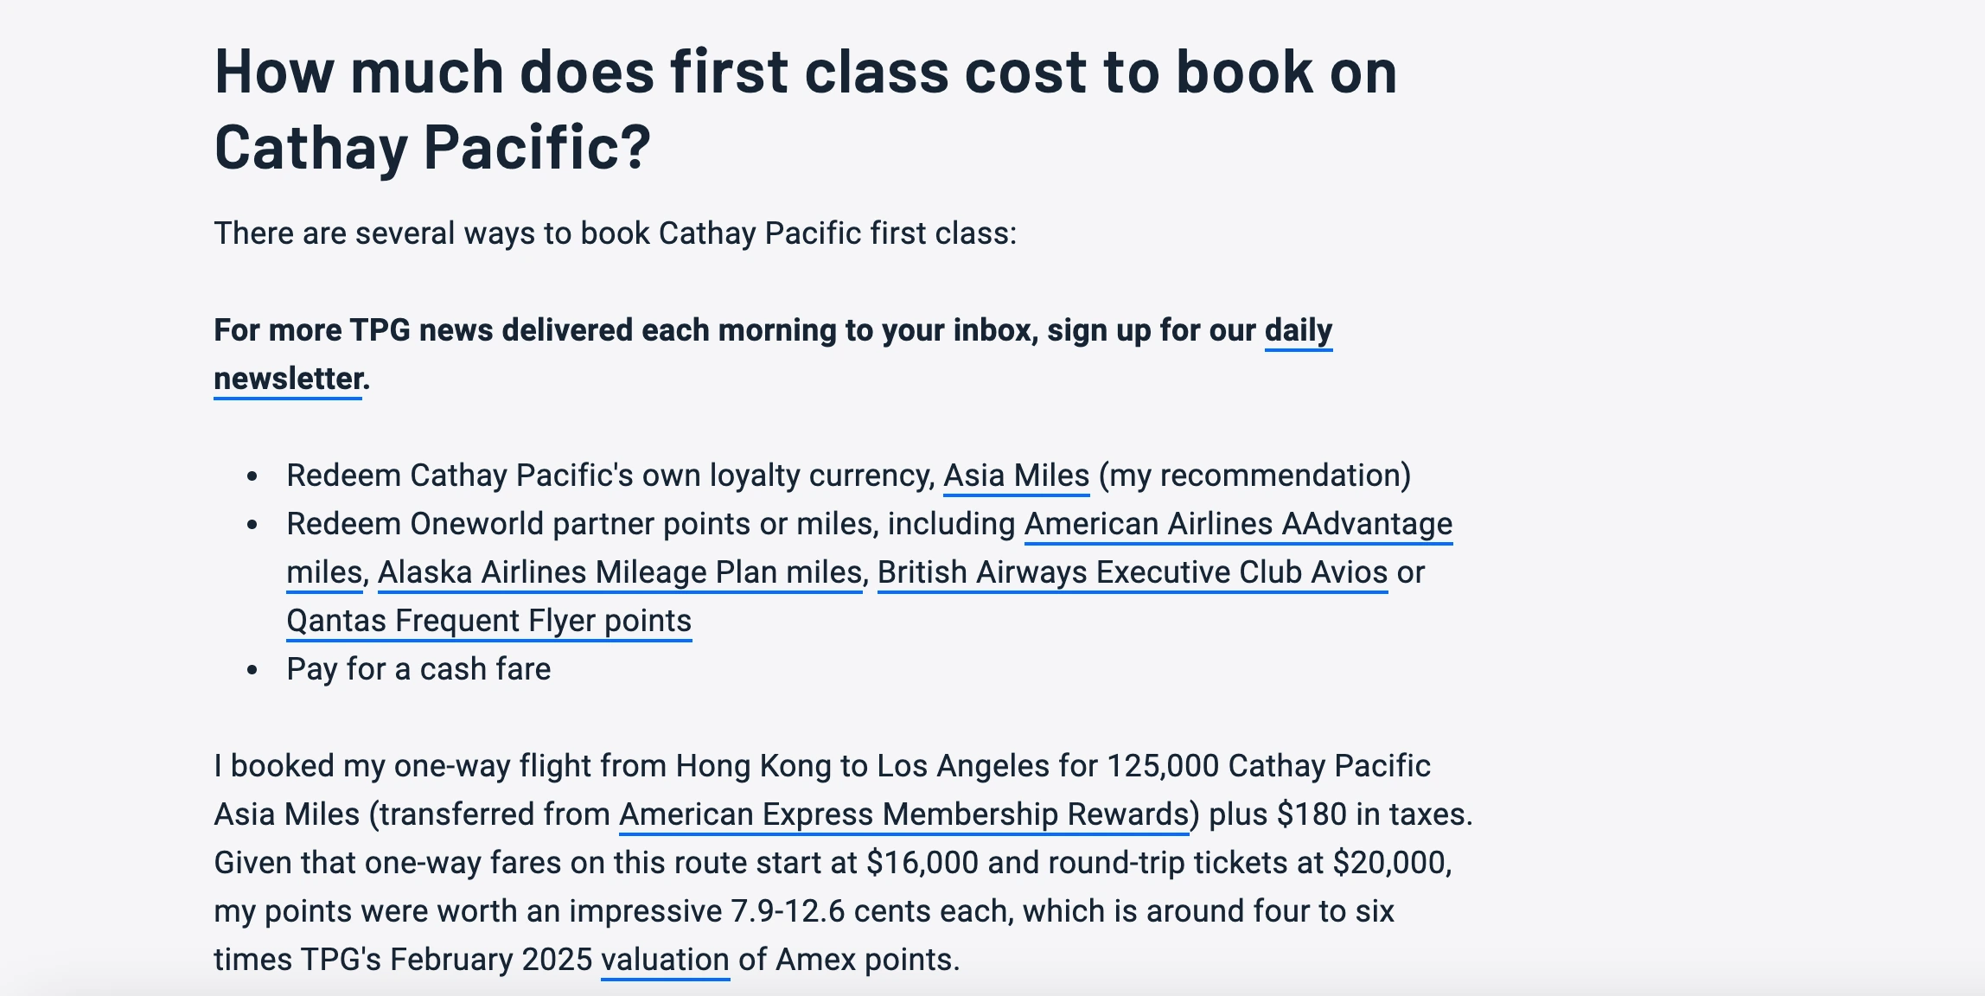The height and width of the screenshot is (996, 1985).
Task: Click the '(my recommendation)' text
Action: pyautogui.click(x=1254, y=476)
